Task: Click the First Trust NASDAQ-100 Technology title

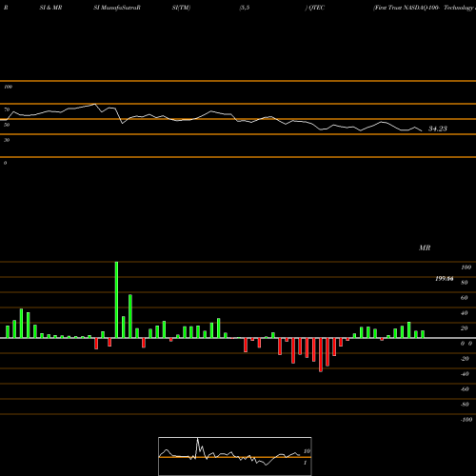Action: (425, 8)
